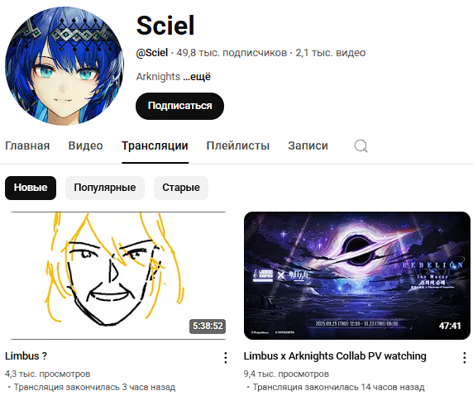Select the Старые filter chip
This screenshot has height=410, width=473.
click(181, 188)
